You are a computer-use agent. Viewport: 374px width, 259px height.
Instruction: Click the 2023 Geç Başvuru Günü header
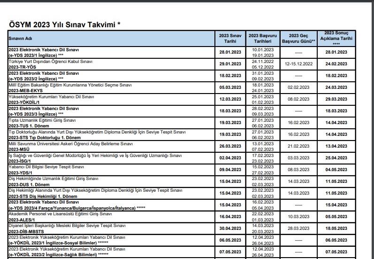[x=299, y=39]
